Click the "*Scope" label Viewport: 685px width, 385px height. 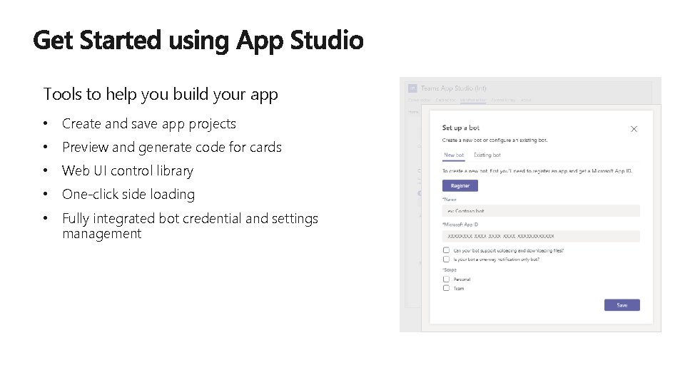pyautogui.click(x=449, y=269)
